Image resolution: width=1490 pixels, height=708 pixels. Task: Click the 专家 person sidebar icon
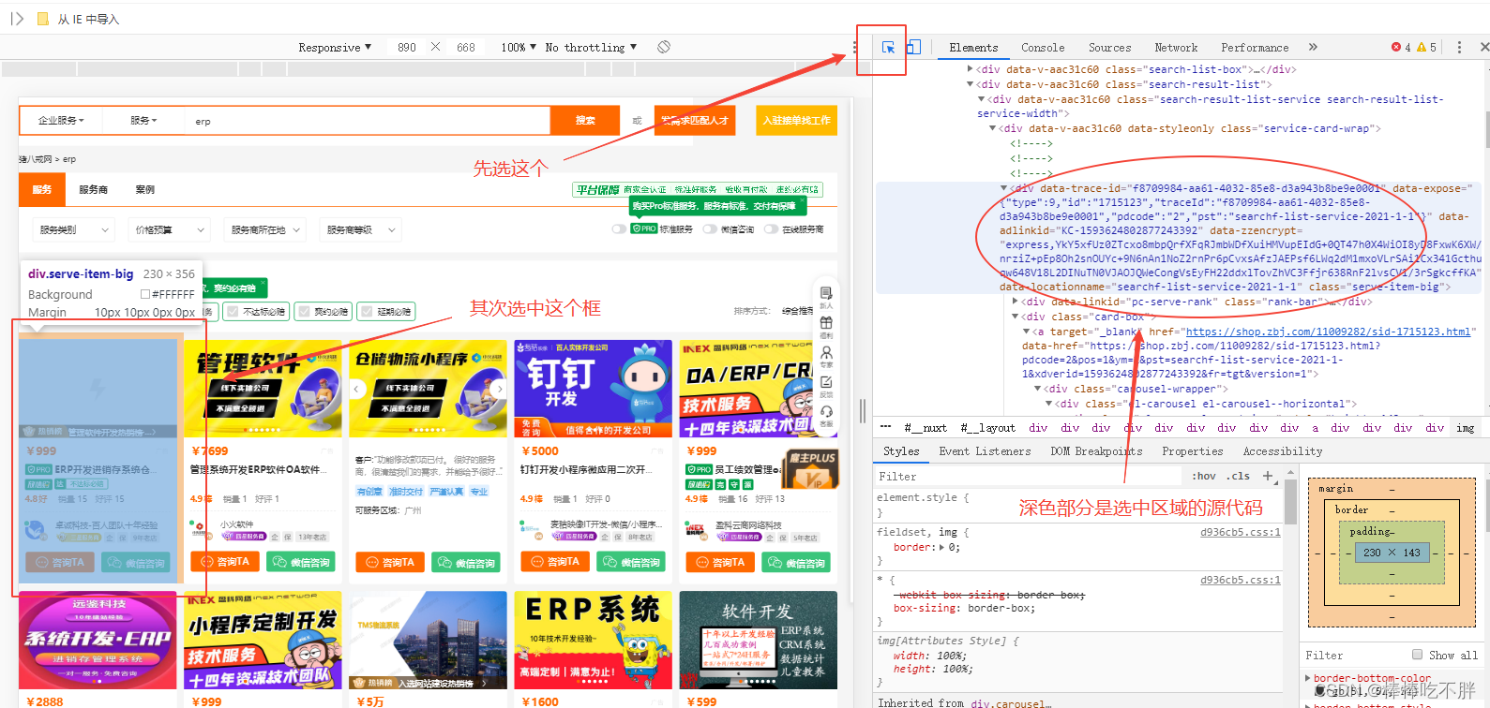click(x=826, y=357)
